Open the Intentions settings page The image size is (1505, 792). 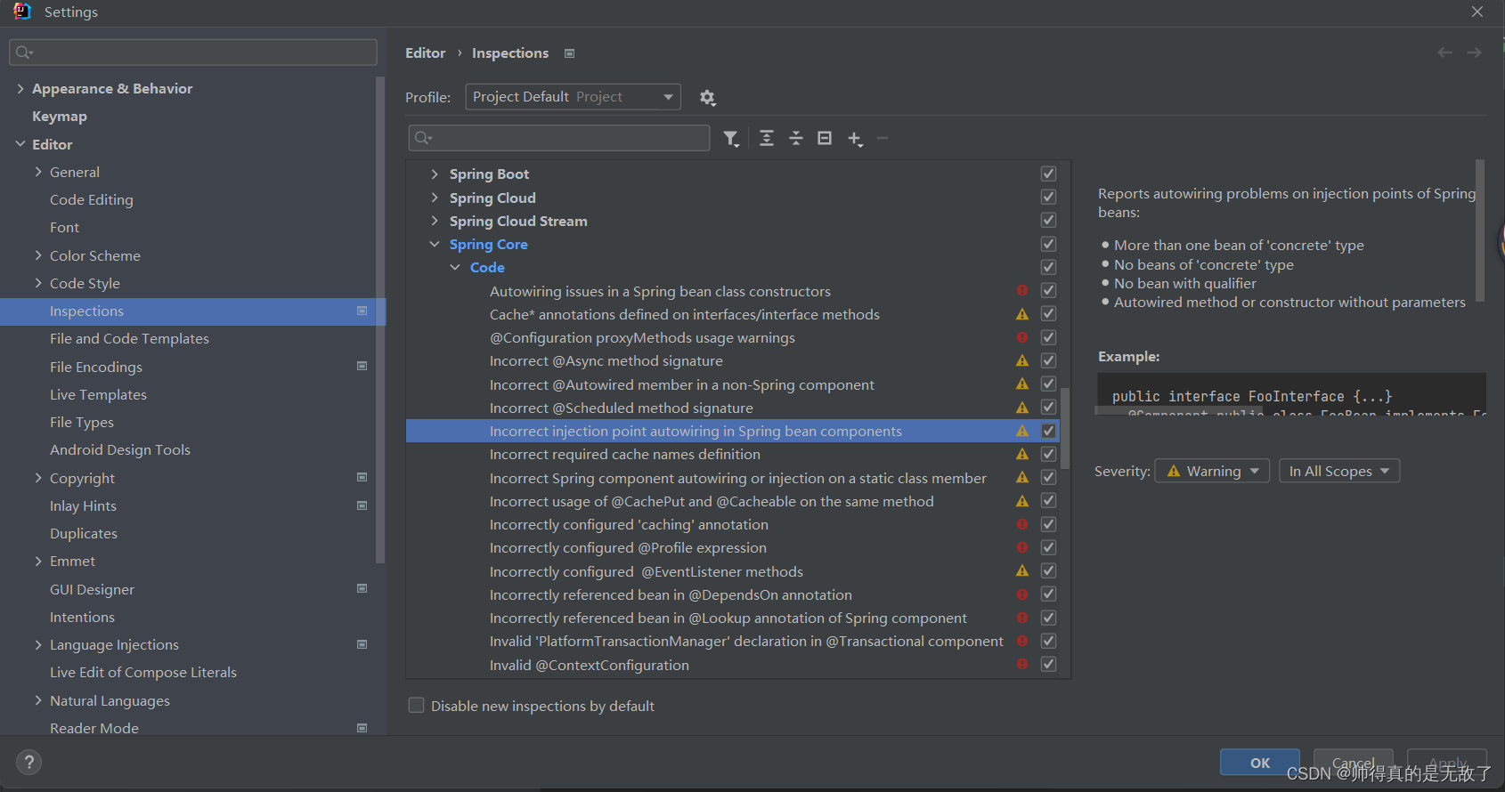82,617
